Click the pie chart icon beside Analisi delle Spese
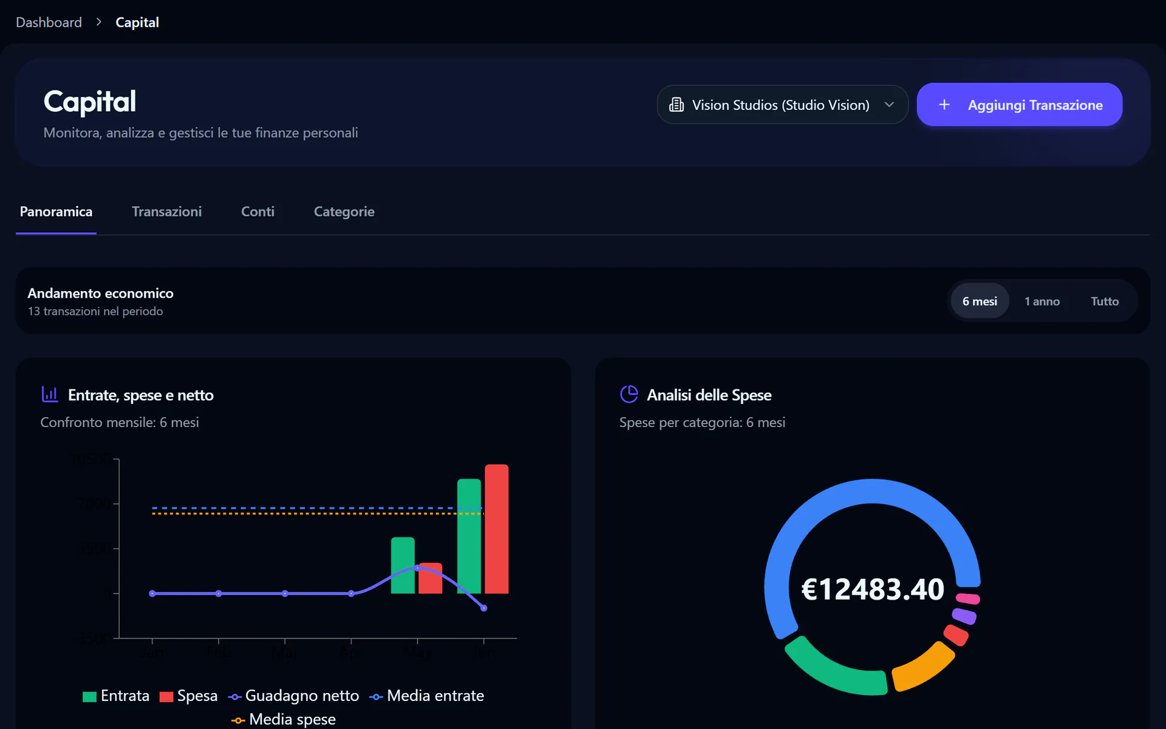1166x729 pixels. tap(629, 394)
